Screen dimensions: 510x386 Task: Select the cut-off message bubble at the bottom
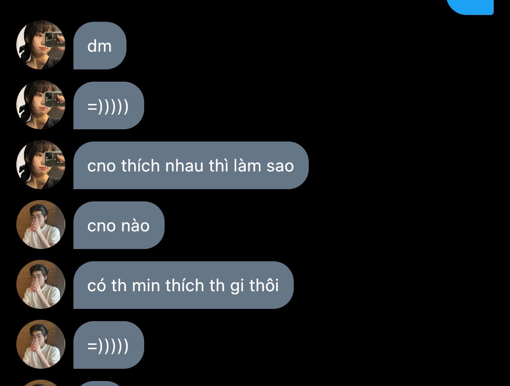99,384
